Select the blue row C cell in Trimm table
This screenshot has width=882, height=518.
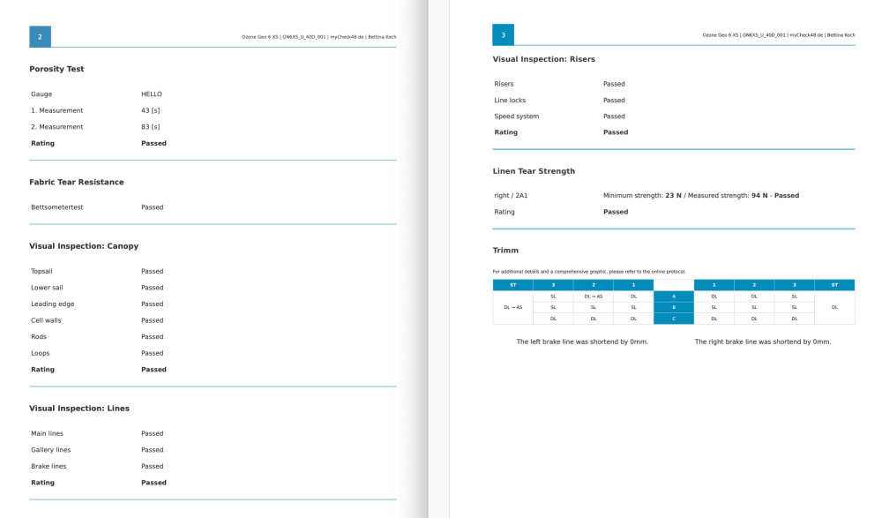(x=674, y=319)
